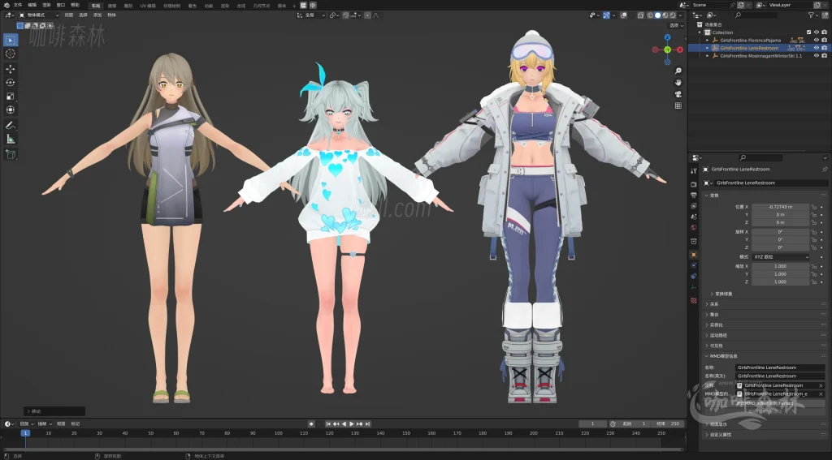Jump to the timeline end frame
The image size is (832, 460).
[x=368, y=424]
